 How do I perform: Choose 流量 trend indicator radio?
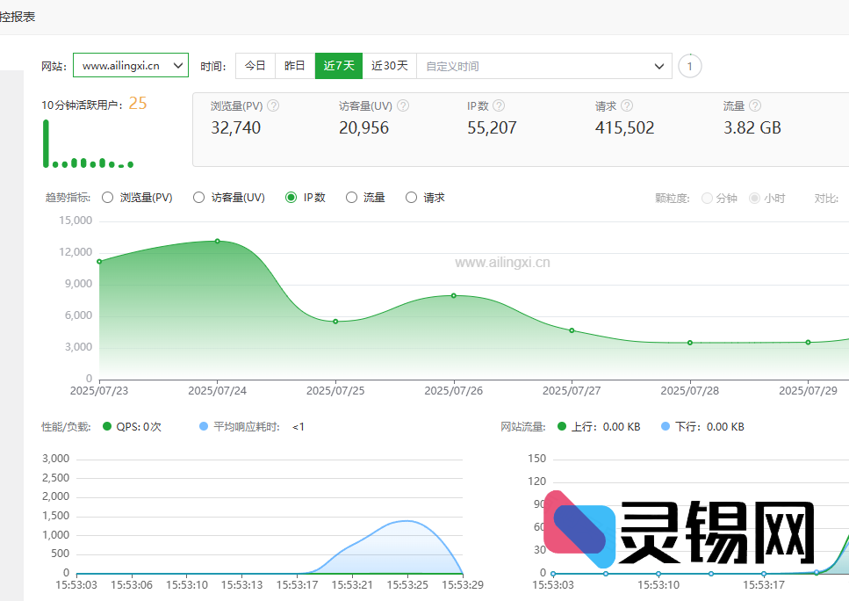coord(352,198)
